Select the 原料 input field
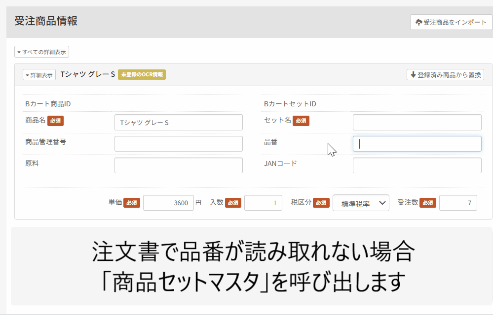Screen dimensions: 493x315 (x=178, y=165)
